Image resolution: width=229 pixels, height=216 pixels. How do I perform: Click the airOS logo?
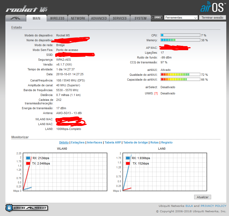point(213,7)
